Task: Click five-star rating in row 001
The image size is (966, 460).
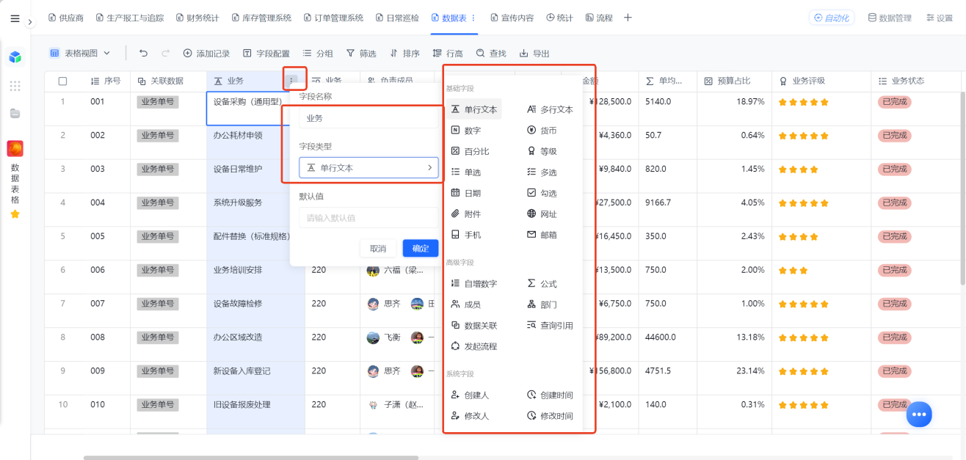Action: point(803,102)
